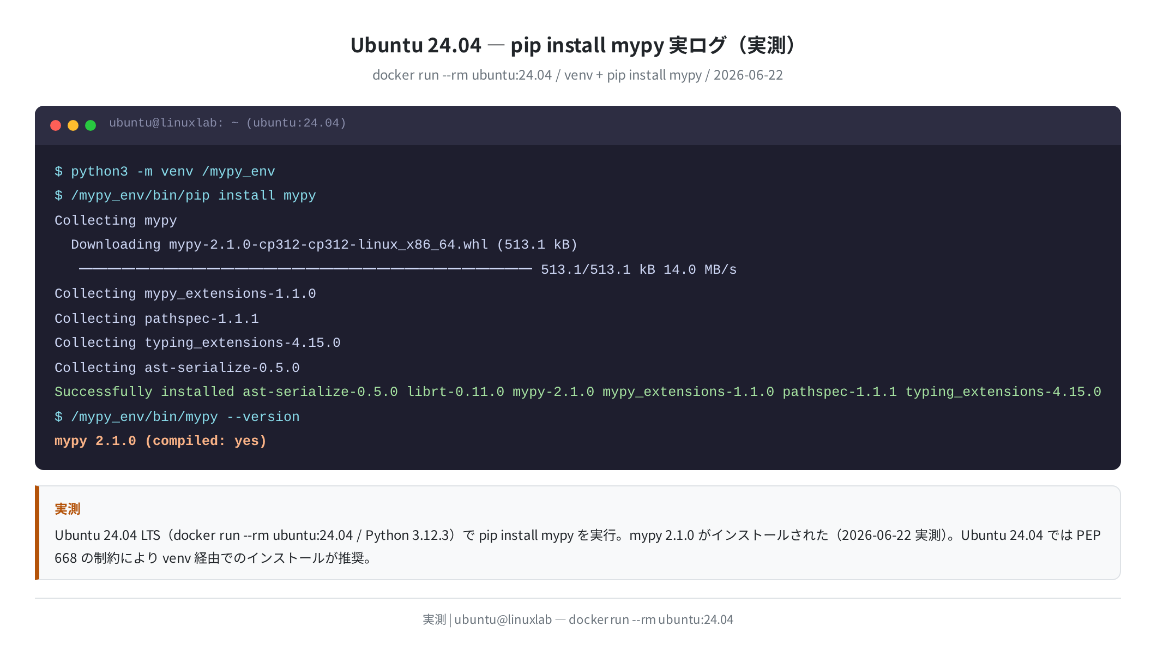Click the yellow minimize dot in terminal header

(73, 125)
